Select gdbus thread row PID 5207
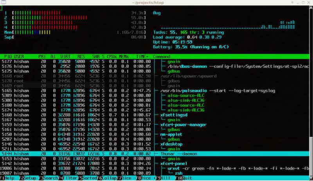 coord(155,139)
